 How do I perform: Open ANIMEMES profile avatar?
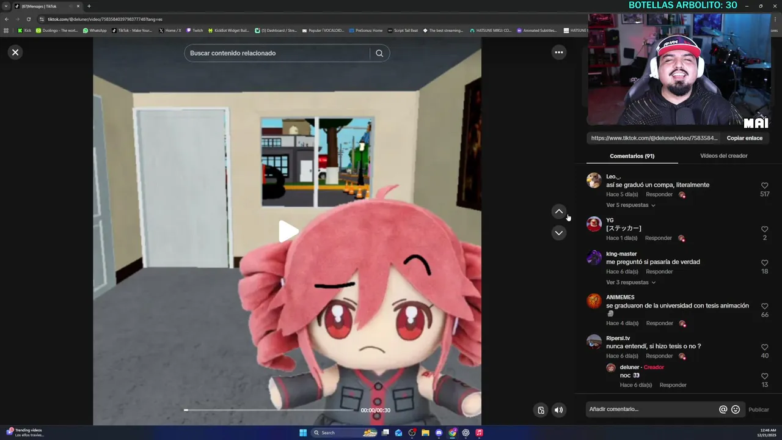point(594,301)
